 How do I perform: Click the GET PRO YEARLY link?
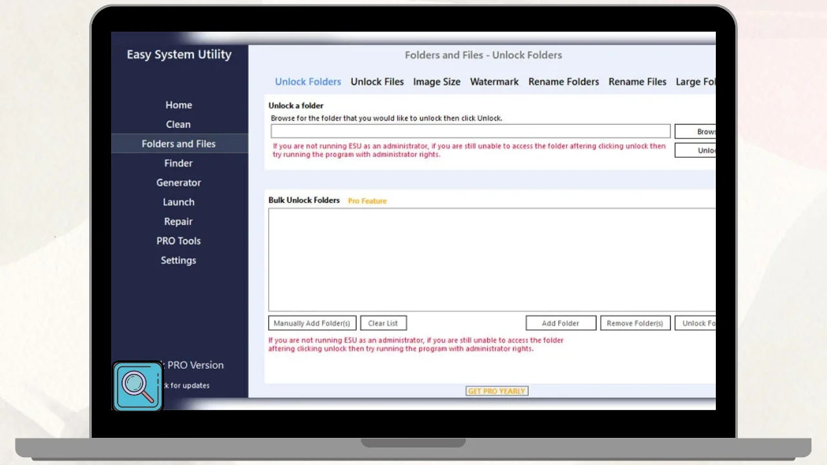(x=497, y=391)
